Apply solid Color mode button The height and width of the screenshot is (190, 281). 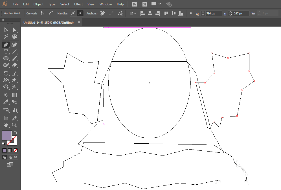[4, 150]
